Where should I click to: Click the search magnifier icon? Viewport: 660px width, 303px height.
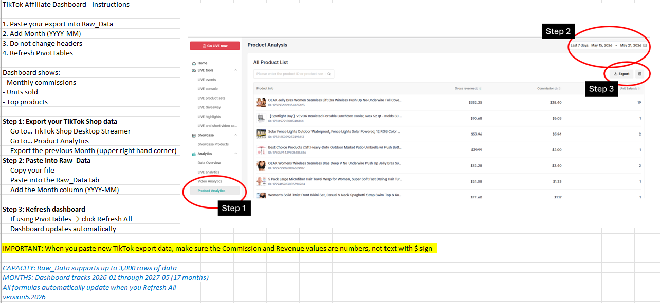pyautogui.click(x=329, y=74)
